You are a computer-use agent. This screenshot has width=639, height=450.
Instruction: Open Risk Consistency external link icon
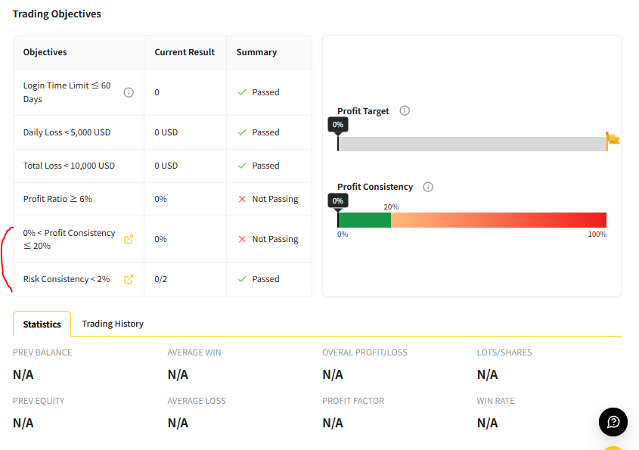point(129,279)
